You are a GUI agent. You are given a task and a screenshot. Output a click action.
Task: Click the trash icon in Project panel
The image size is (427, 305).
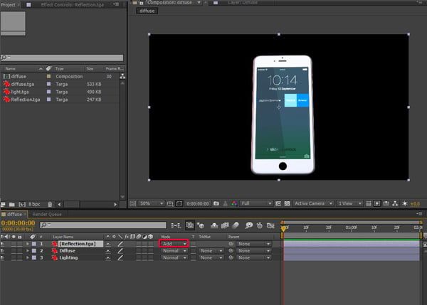point(50,204)
